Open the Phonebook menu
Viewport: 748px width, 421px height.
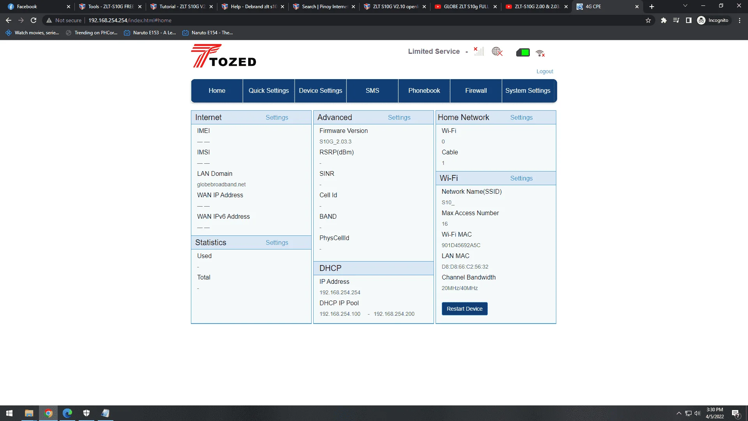[424, 91]
